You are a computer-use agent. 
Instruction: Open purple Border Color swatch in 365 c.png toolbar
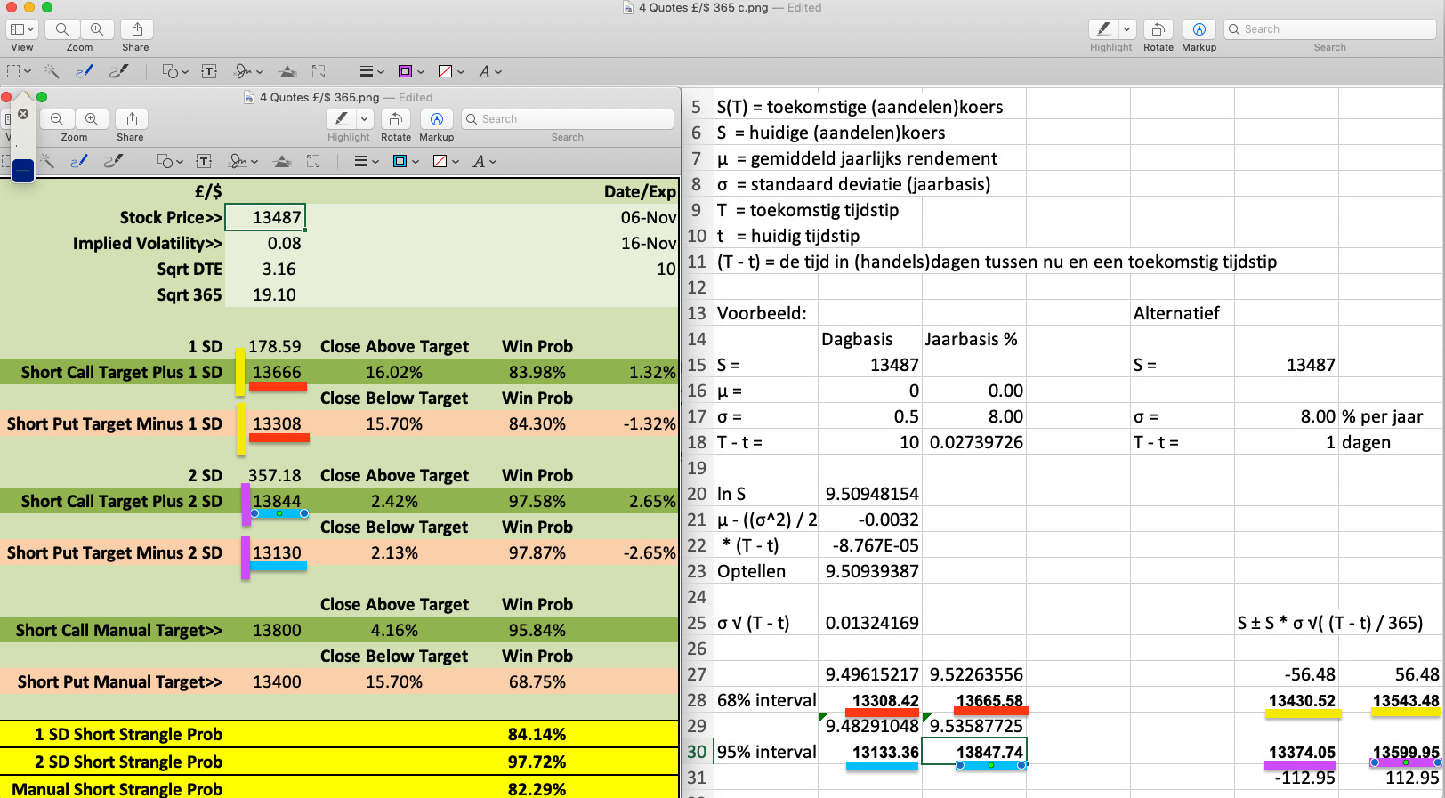tap(410, 71)
